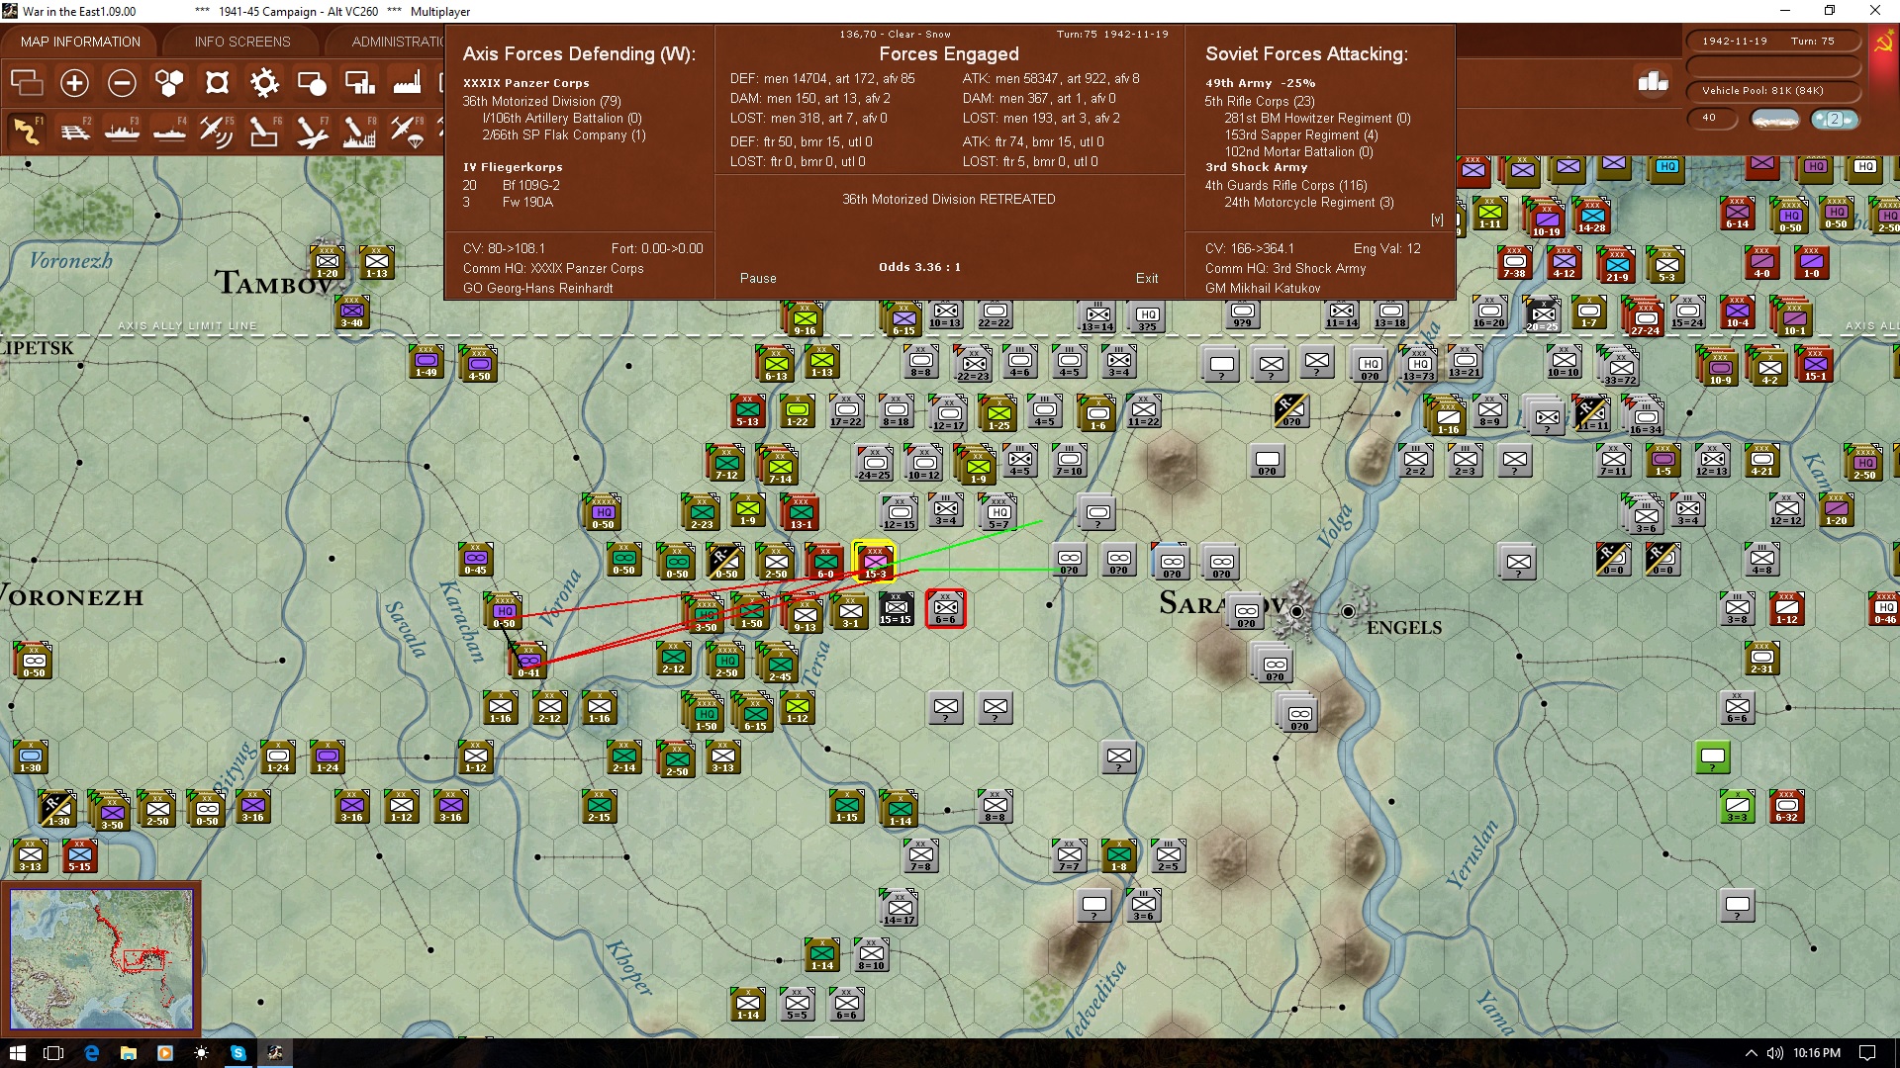The height and width of the screenshot is (1068, 1900).
Task: Toggle the hex grid display icon
Action: pyautogui.click(x=169, y=83)
